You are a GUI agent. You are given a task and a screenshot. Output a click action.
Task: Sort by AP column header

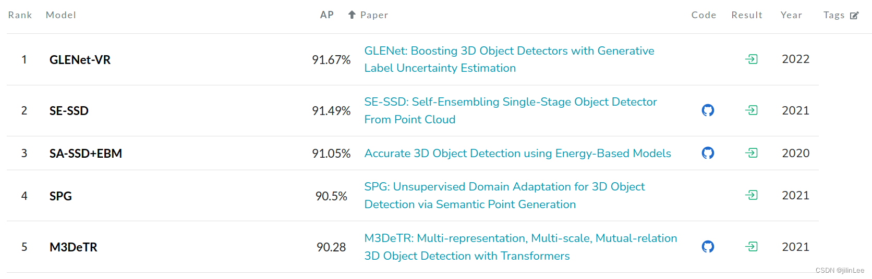[326, 15]
